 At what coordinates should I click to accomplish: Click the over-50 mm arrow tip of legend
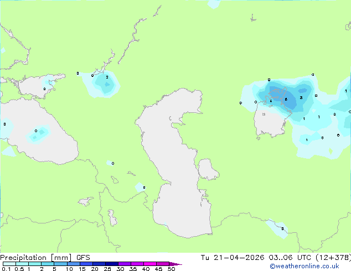click(175, 264)
